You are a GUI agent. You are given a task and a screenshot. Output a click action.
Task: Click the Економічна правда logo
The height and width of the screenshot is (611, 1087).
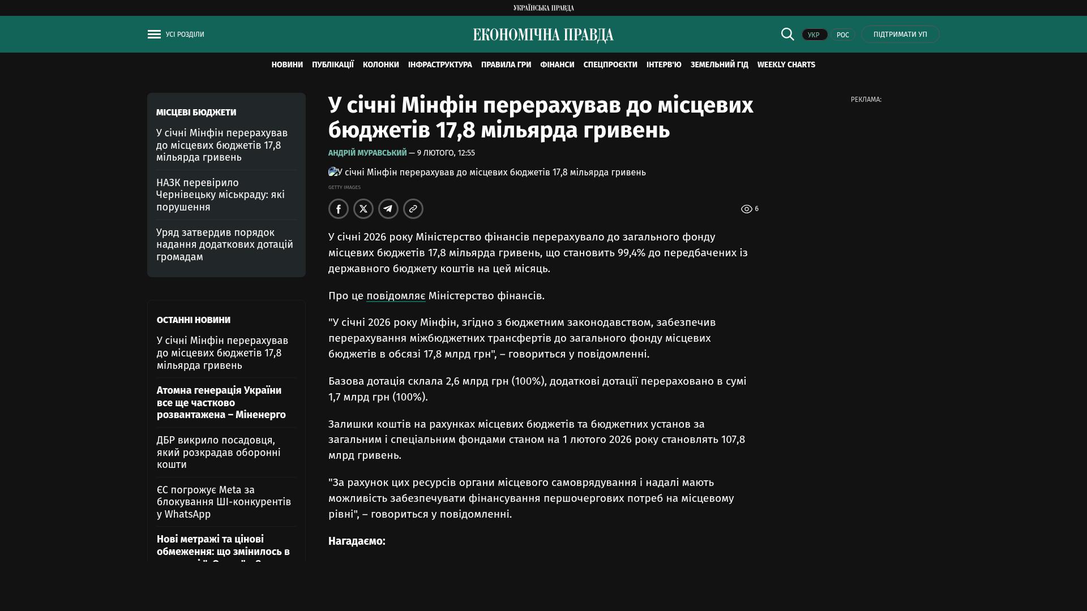(x=543, y=35)
